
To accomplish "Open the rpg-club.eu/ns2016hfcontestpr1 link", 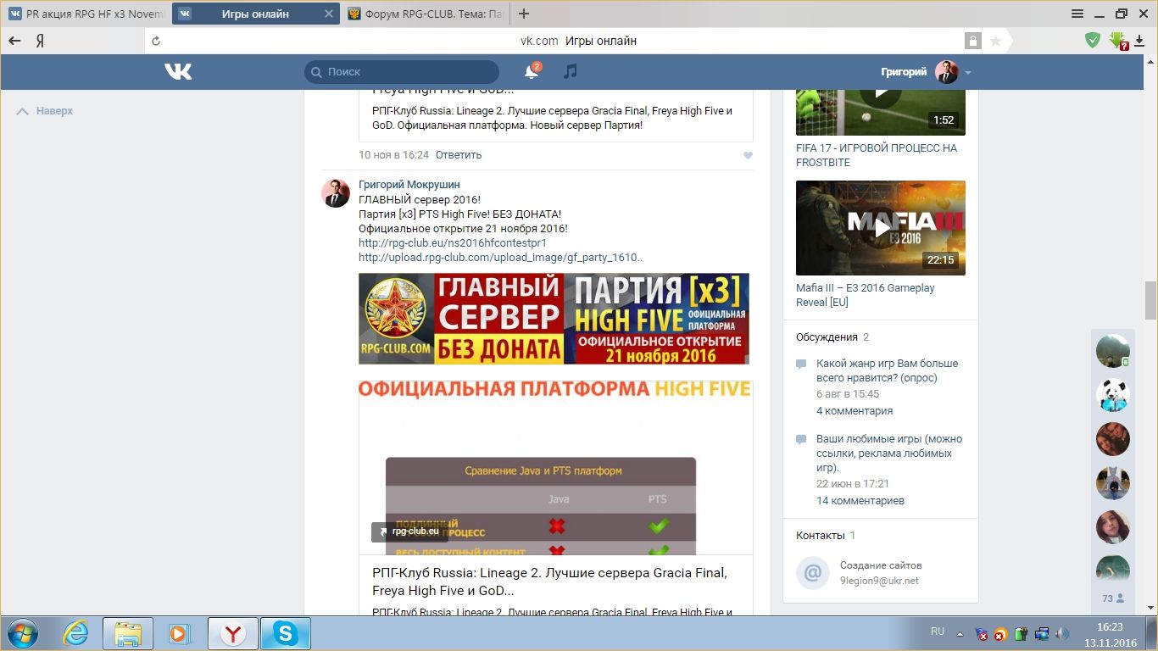I will click(x=453, y=243).
